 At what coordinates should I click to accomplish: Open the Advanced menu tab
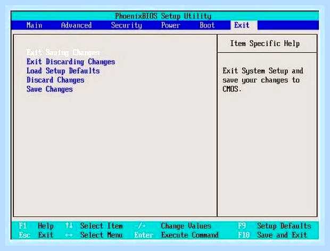77,25
